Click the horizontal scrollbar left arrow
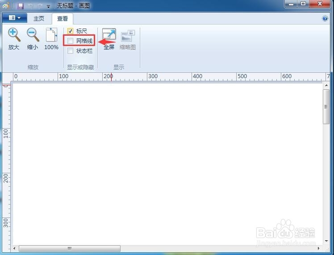Viewport: 334px width, 255px height. [14, 248]
